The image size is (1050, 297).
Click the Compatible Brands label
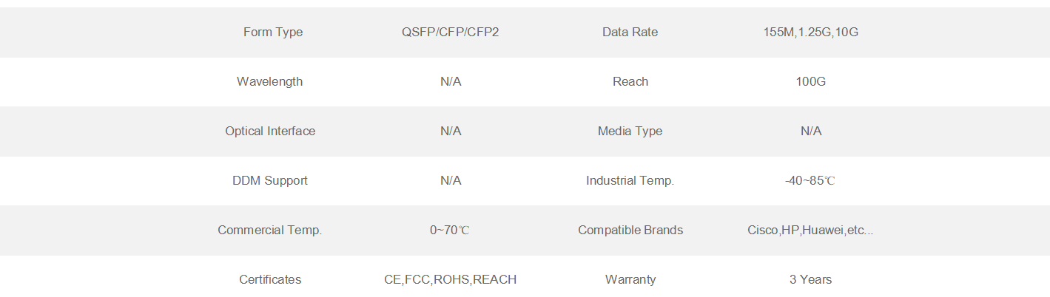(630, 230)
